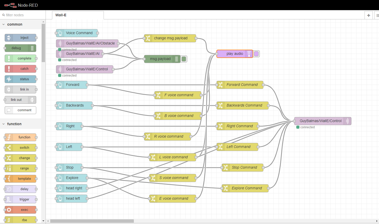Choose the comment palette node
This screenshot has width=379, height=224.
pyautogui.click(x=20, y=110)
